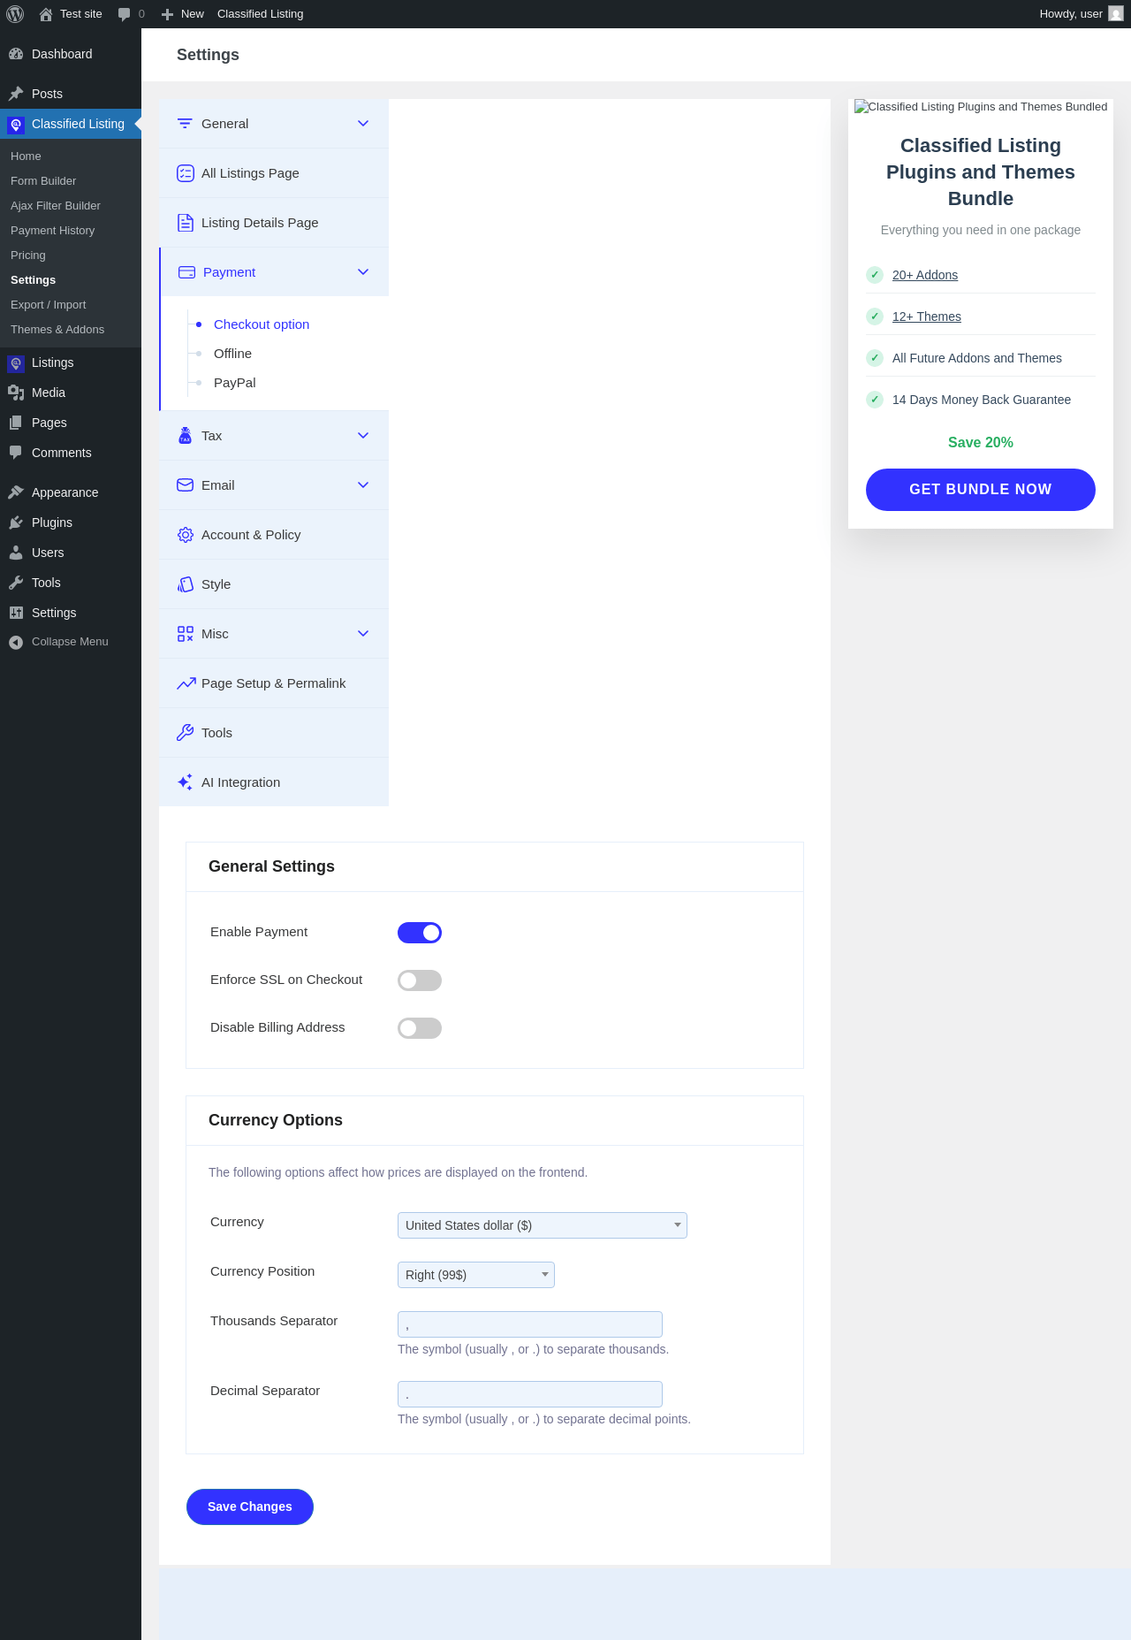Open the comments bubble icon in admin bar

tap(124, 14)
